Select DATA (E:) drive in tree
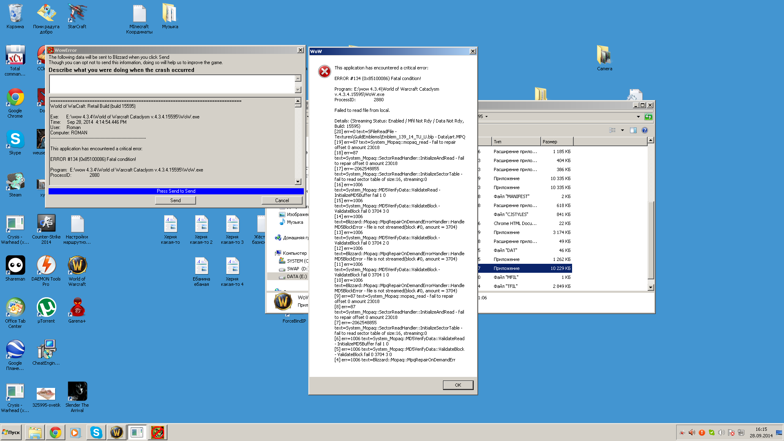This screenshot has width=784, height=441. click(293, 276)
